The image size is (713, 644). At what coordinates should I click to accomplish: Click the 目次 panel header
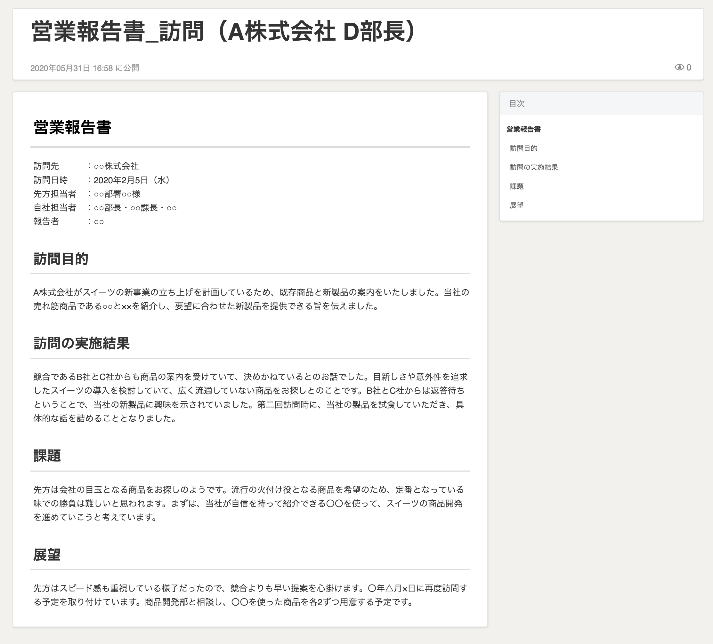(517, 104)
